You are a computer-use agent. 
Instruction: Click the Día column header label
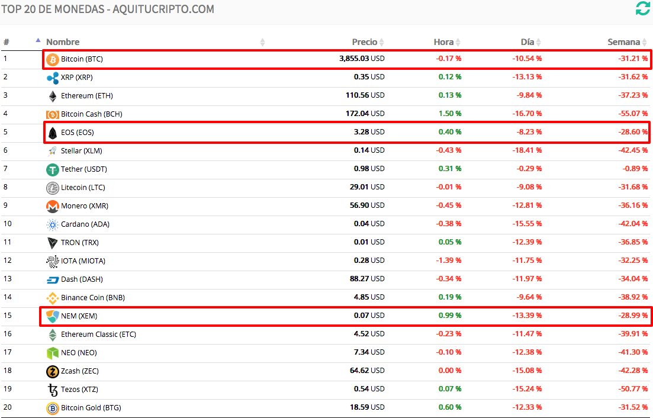tap(527, 42)
